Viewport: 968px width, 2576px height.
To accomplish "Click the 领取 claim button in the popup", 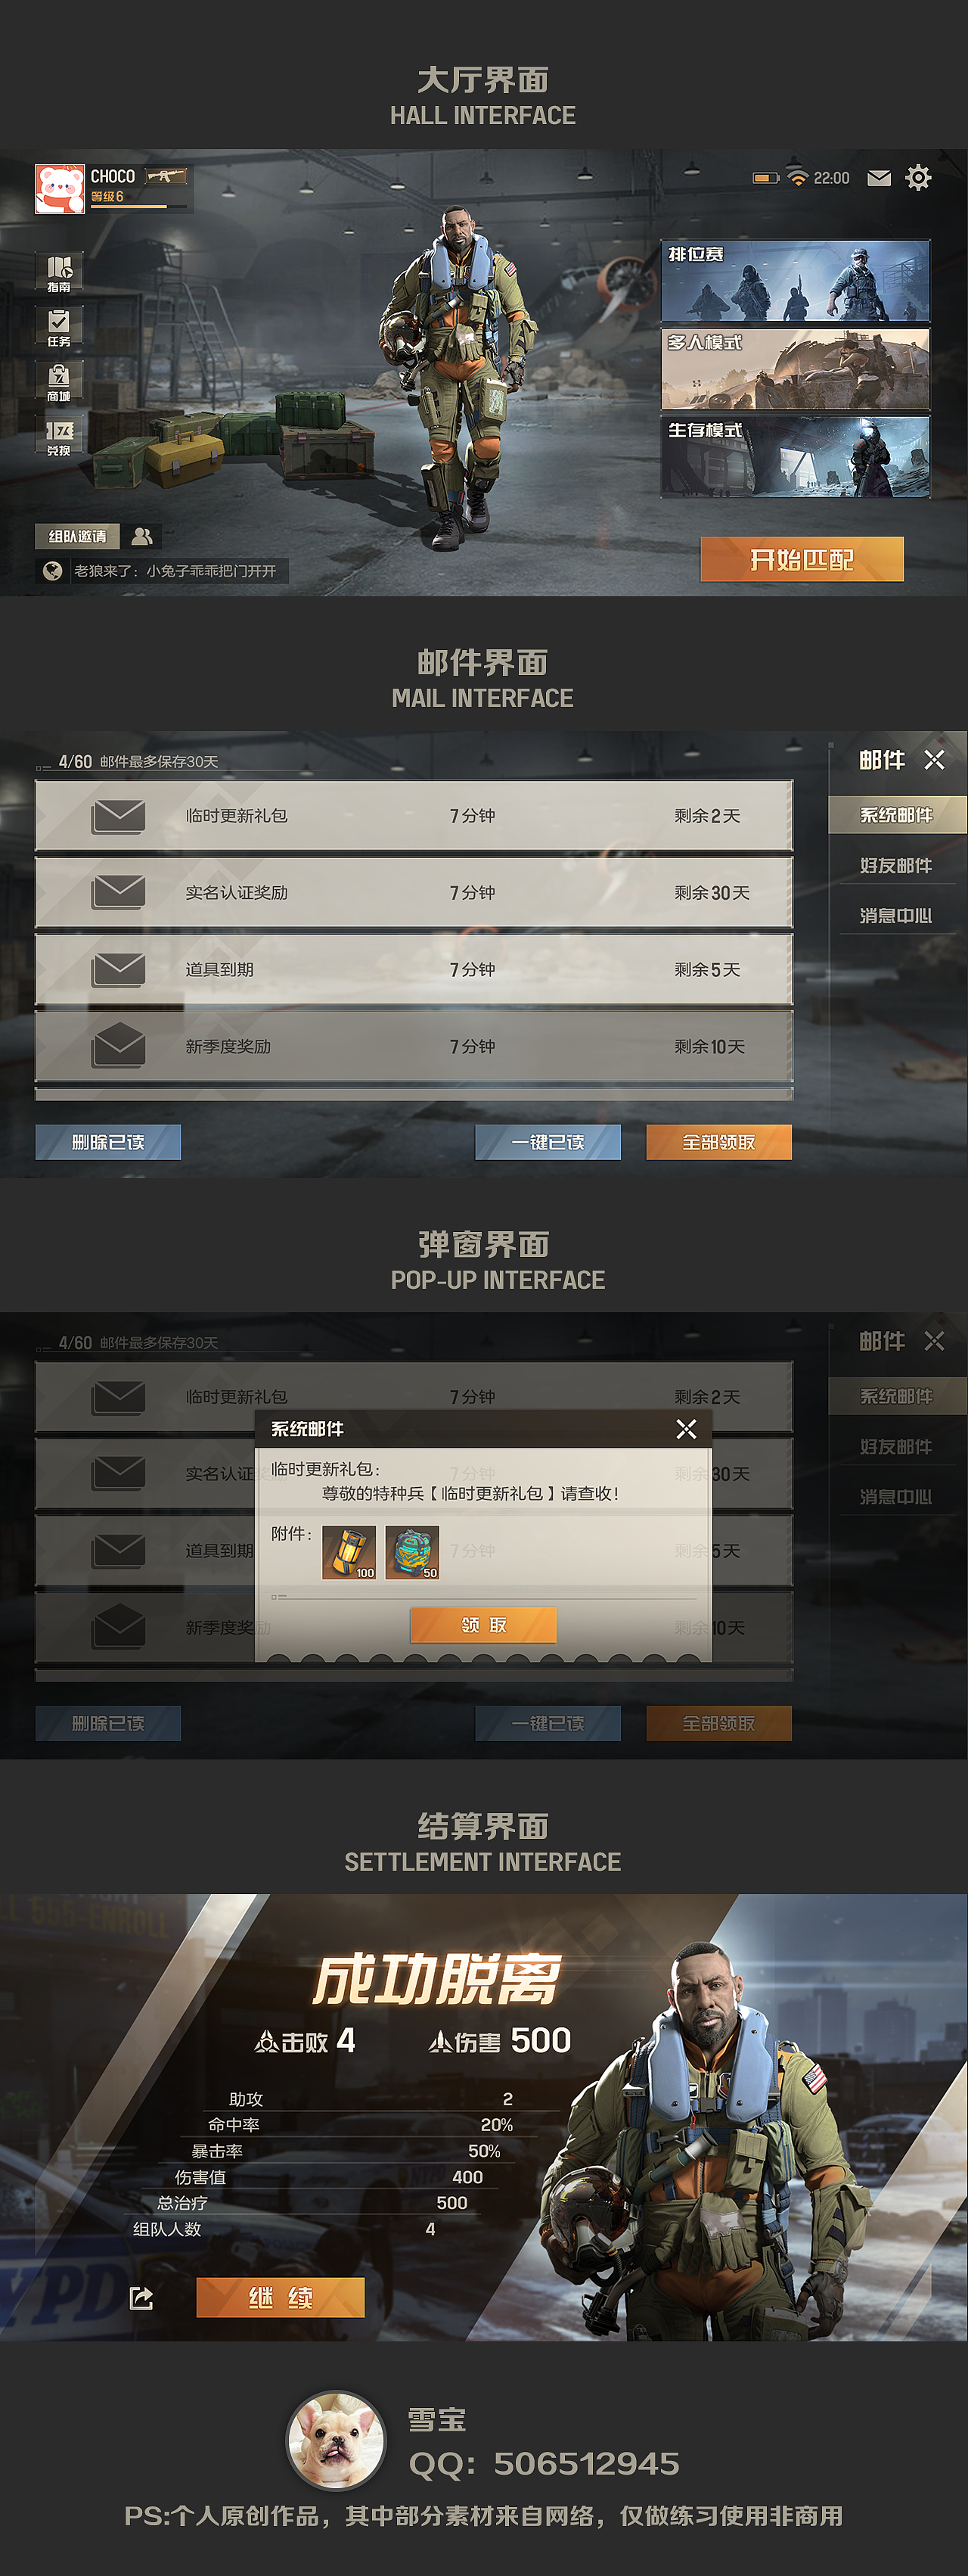I will pyautogui.click(x=483, y=1625).
